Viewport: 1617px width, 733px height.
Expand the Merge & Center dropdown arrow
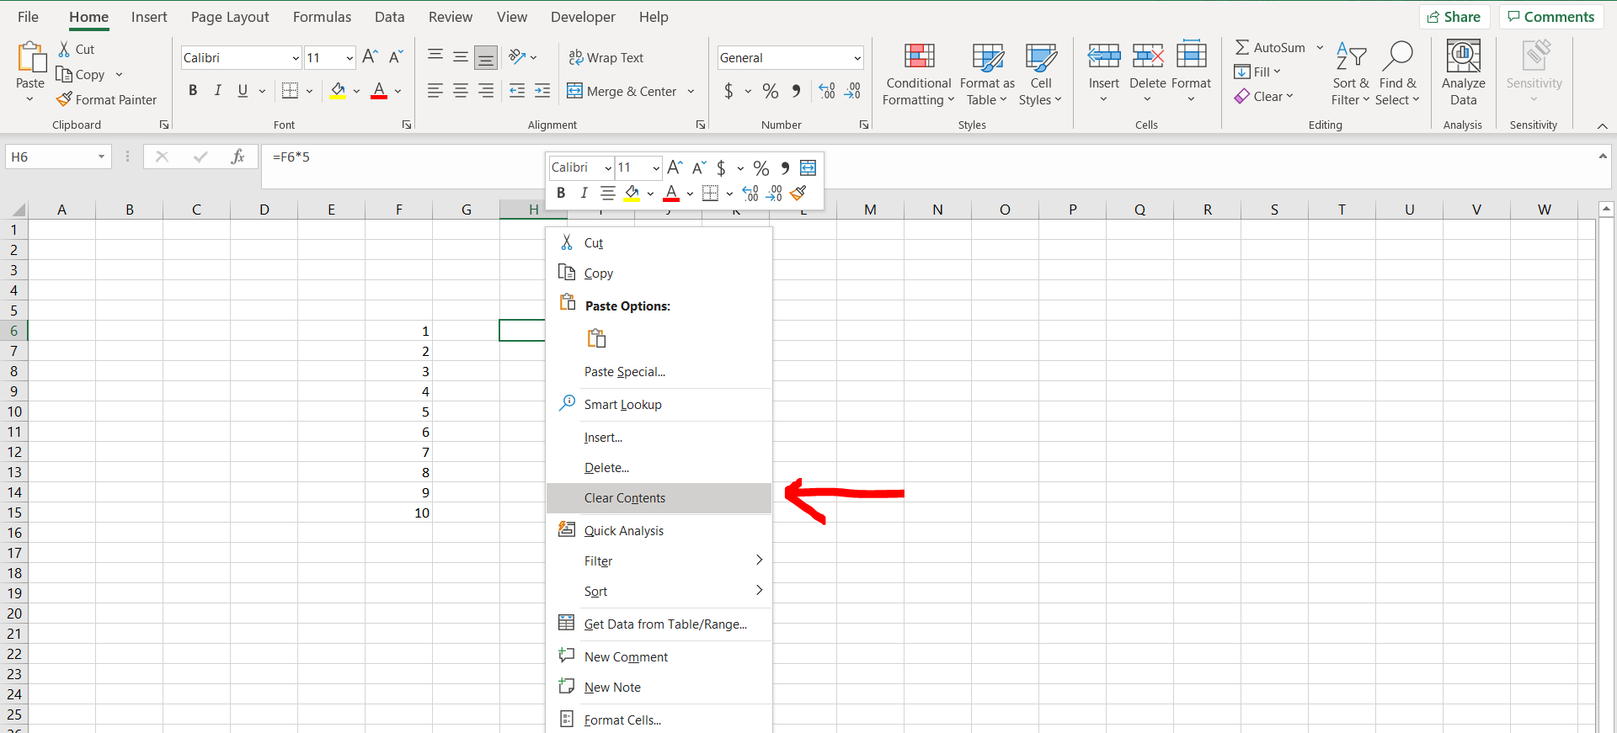pyautogui.click(x=691, y=91)
